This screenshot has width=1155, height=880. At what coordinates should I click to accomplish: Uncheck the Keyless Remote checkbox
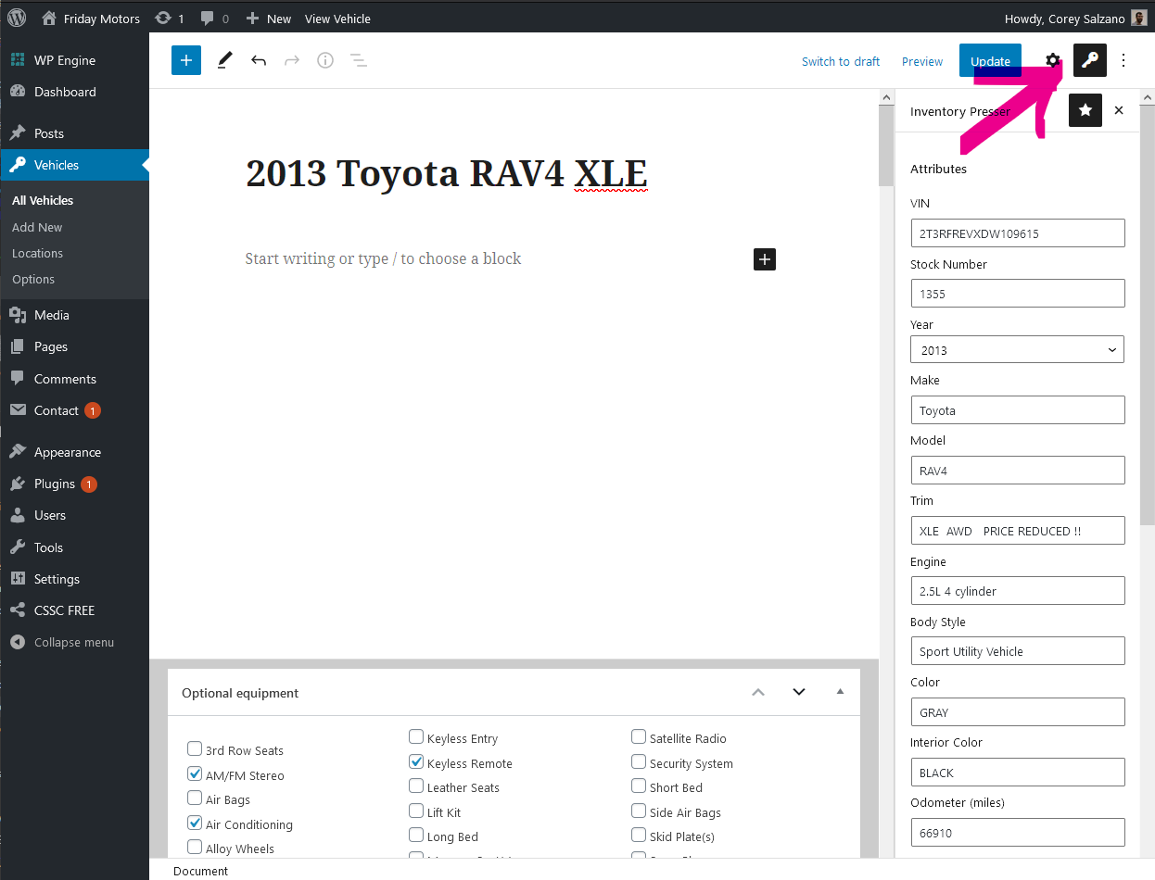(416, 761)
